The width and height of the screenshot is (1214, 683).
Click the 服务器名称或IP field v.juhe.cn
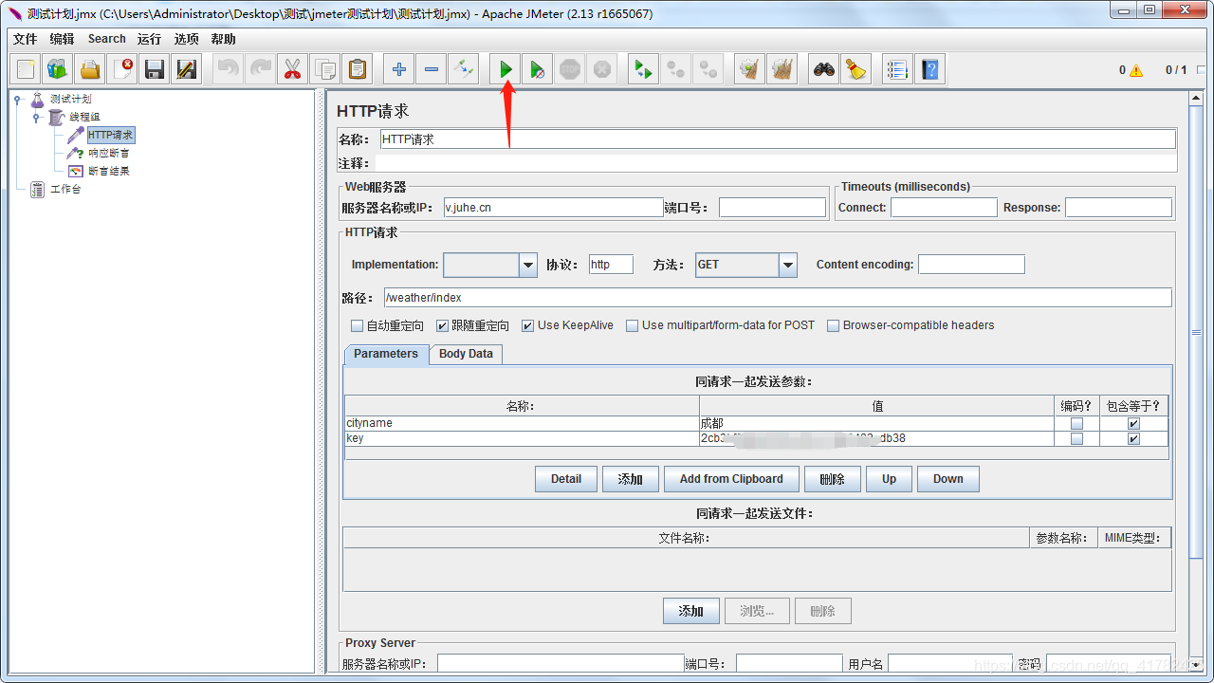(x=554, y=208)
